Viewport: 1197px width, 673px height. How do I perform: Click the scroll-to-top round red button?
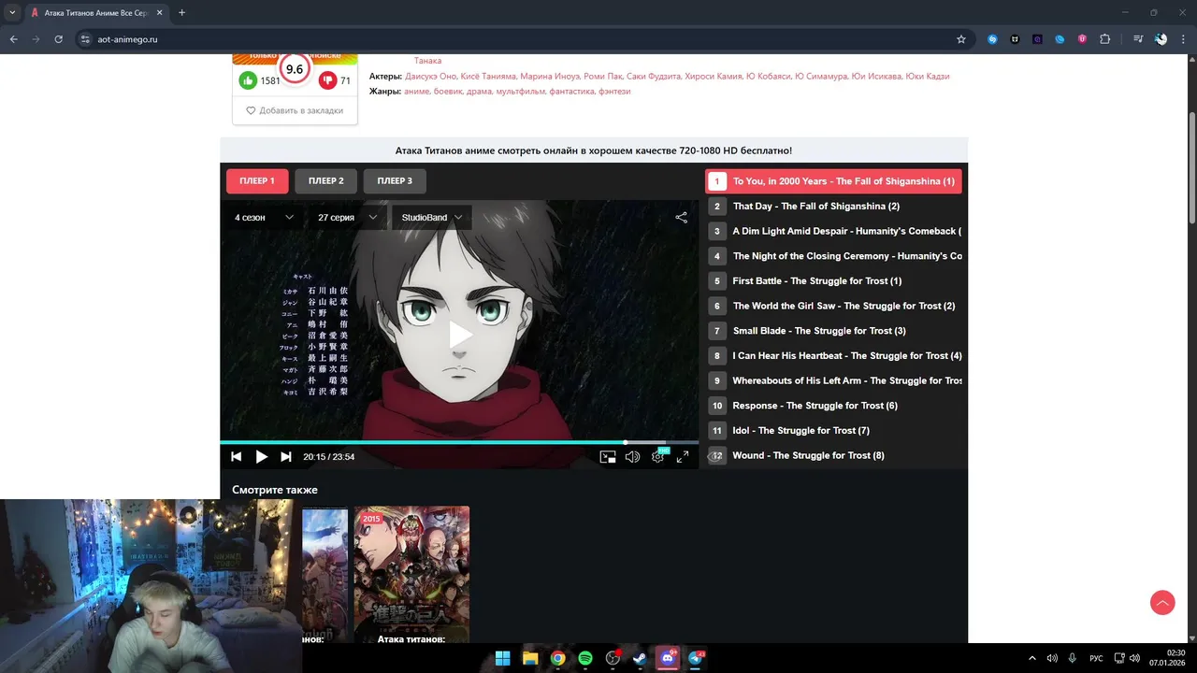click(x=1162, y=602)
